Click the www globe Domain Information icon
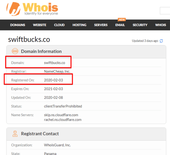 (15, 51)
